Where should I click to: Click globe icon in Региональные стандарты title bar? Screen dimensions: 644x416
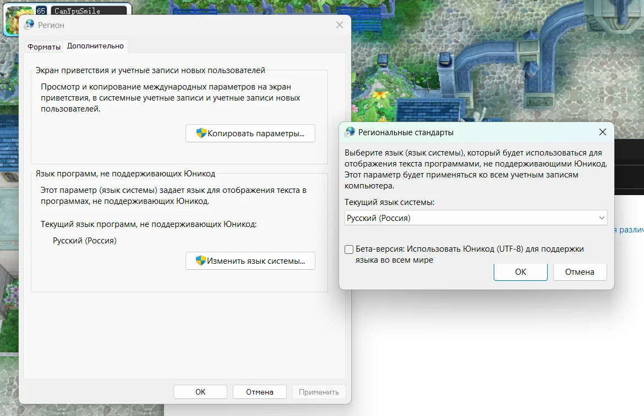point(350,132)
